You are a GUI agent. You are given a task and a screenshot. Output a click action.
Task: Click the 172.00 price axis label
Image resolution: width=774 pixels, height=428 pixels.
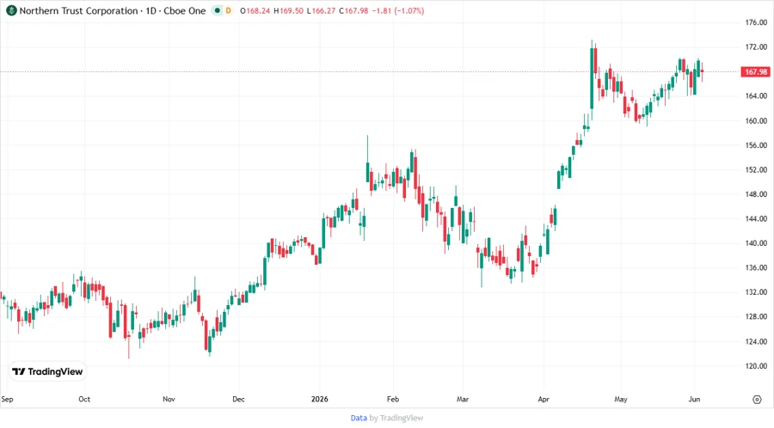point(756,47)
